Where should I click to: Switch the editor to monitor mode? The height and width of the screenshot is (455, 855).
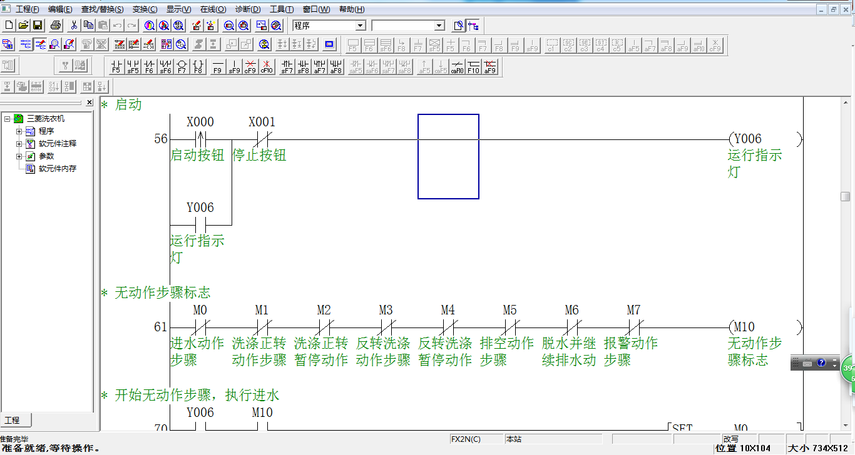coord(54,45)
